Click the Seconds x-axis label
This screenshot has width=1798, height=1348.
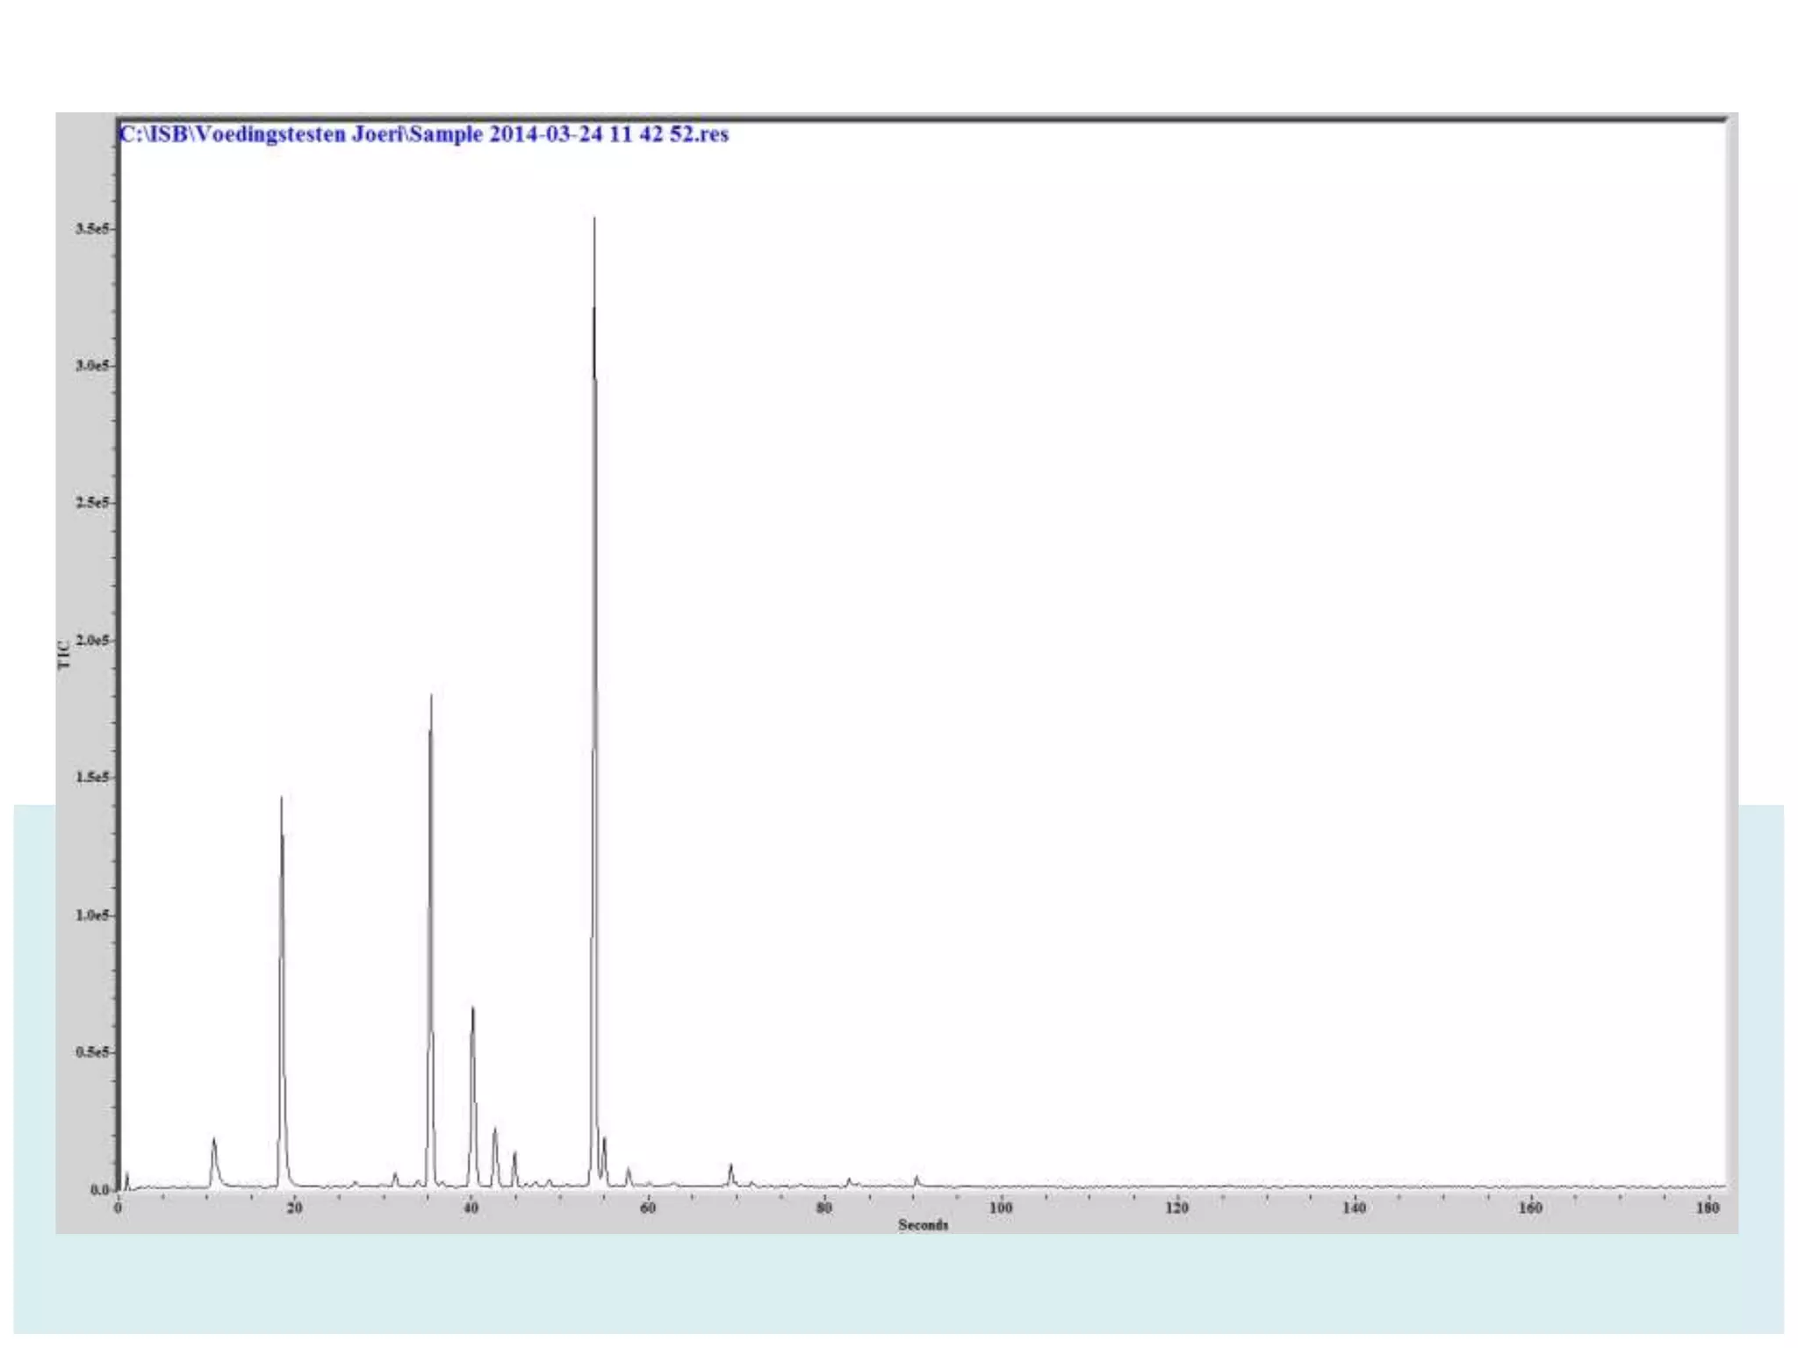pyautogui.click(x=923, y=1224)
